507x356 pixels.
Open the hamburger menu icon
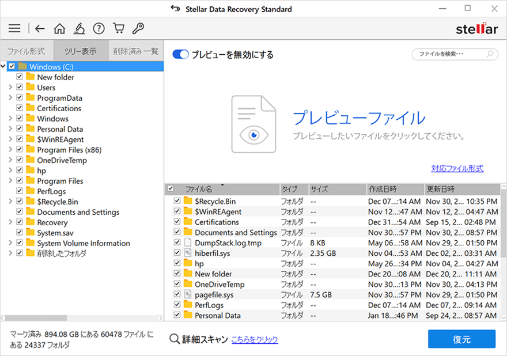[14, 28]
